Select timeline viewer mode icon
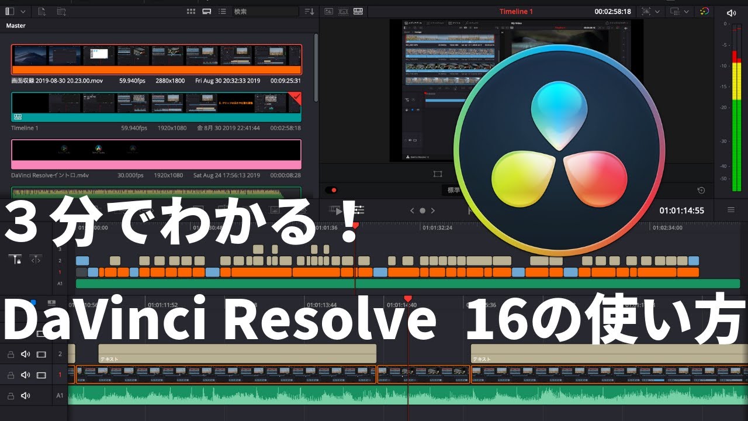The image size is (748, 421). pyautogui.click(x=358, y=11)
